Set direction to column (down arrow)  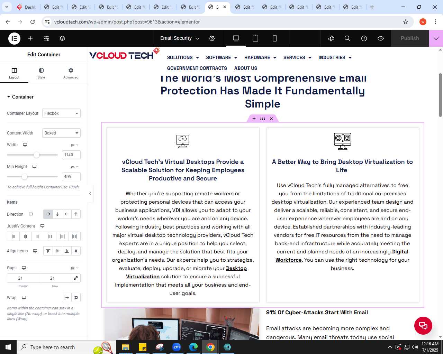pos(57,214)
